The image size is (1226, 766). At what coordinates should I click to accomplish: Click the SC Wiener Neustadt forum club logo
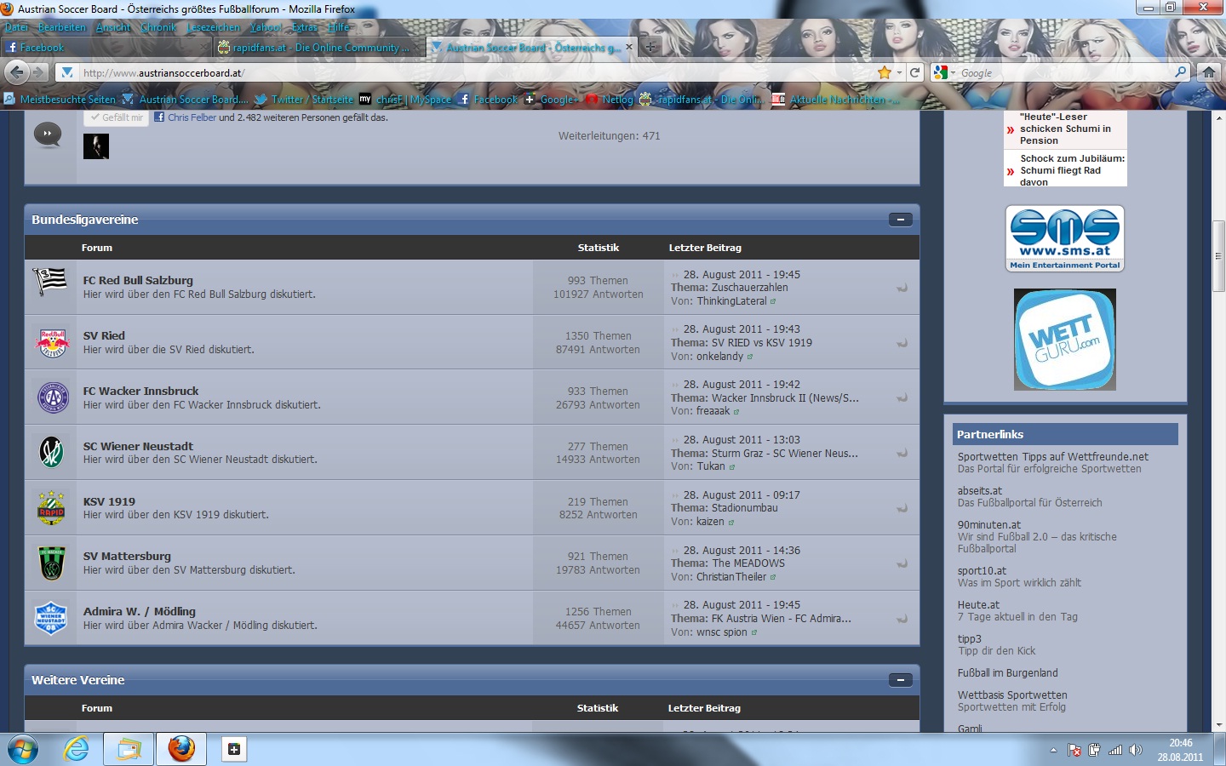coord(52,452)
